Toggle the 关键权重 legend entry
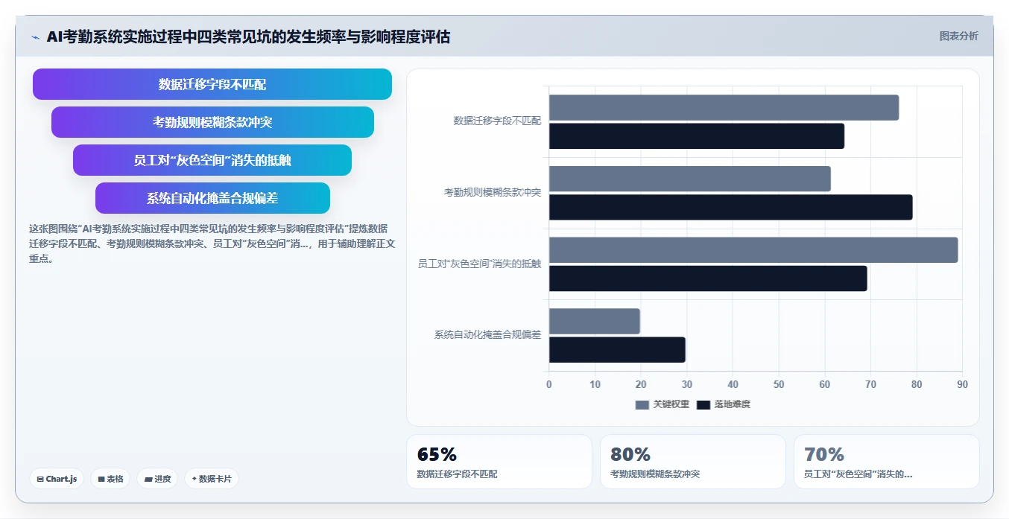 coord(662,404)
